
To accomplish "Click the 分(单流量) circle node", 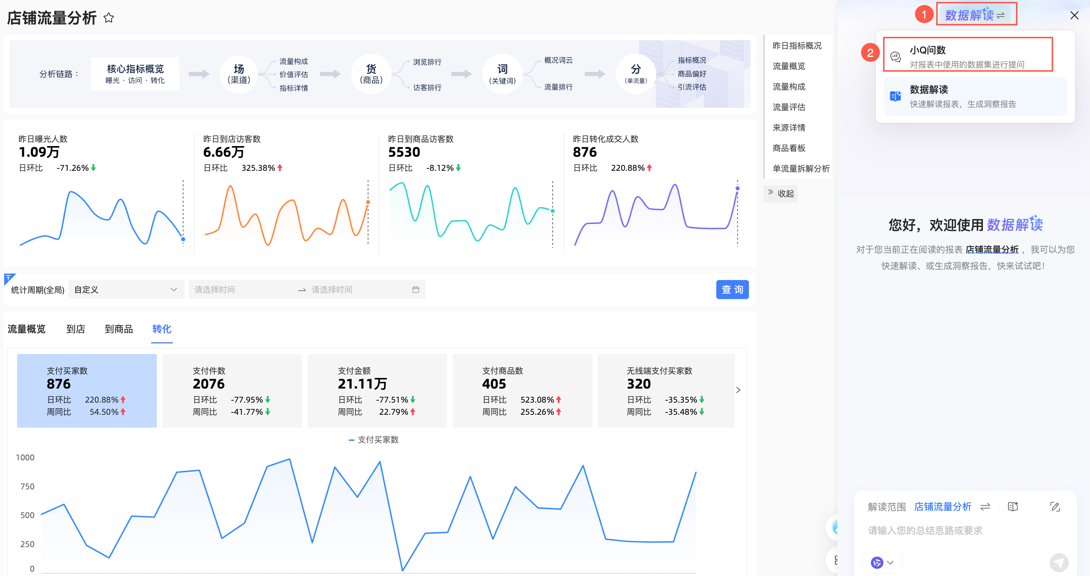I will [635, 74].
